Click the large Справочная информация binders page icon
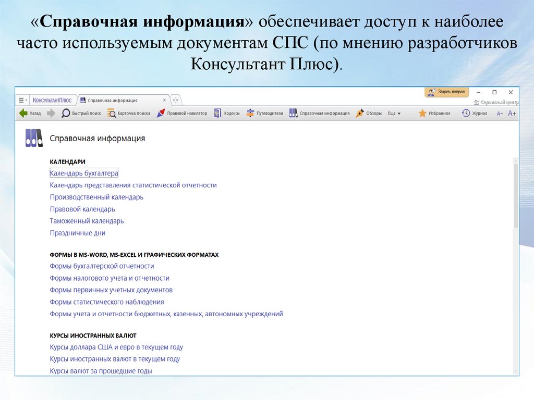 point(34,138)
